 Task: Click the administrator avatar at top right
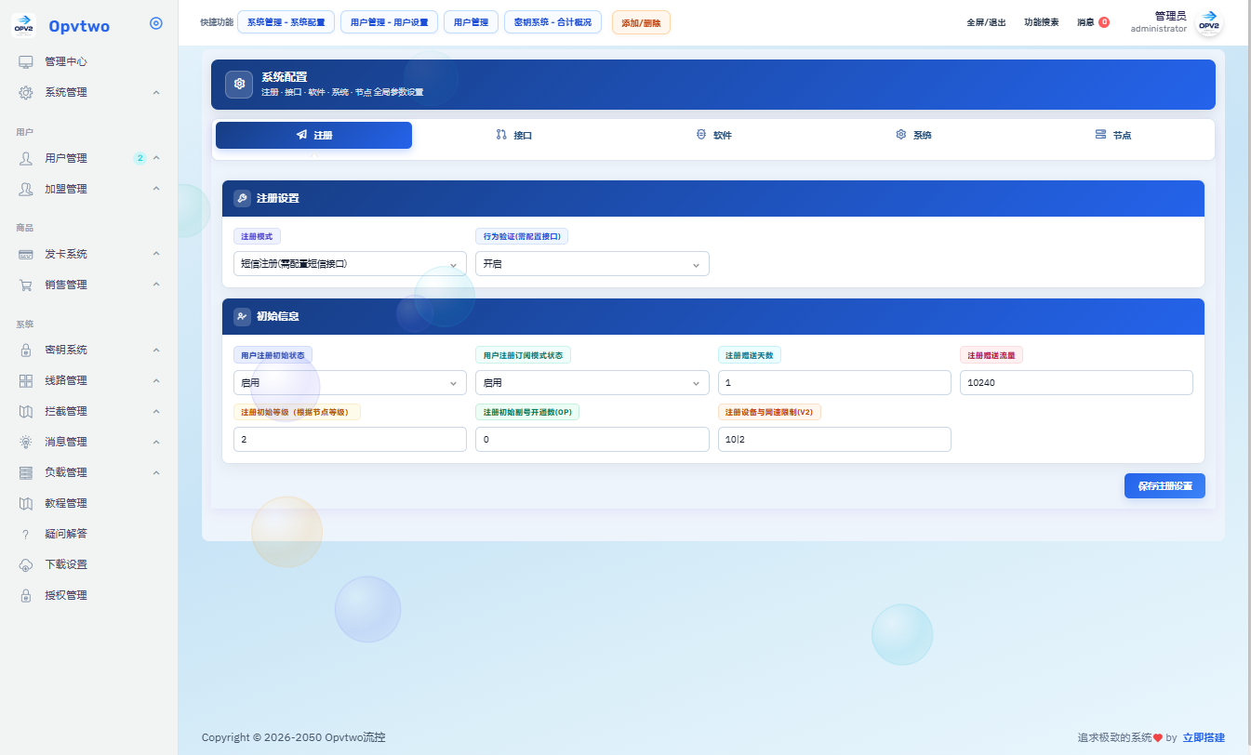click(x=1208, y=24)
